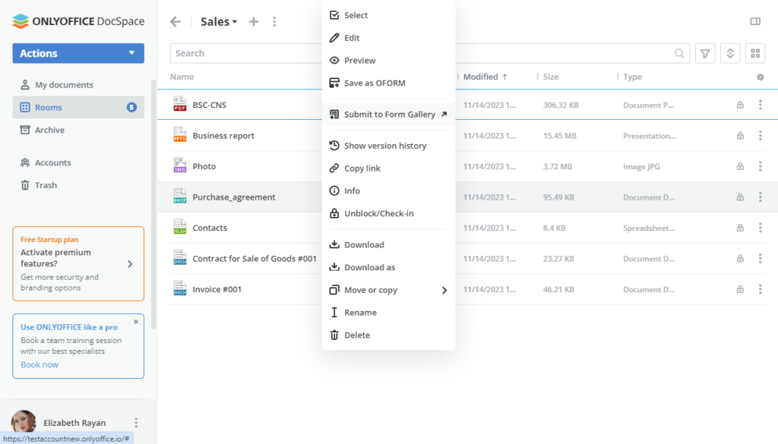The width and height of the screenshot is (778, 444).
Task: Click the sort order icon above the file list
Action: (729, 53)
